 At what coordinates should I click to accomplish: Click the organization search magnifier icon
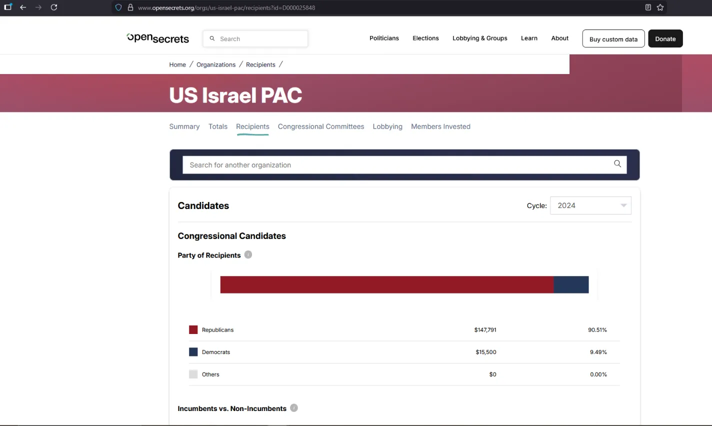pyautogui.click(x=617, y=164)
